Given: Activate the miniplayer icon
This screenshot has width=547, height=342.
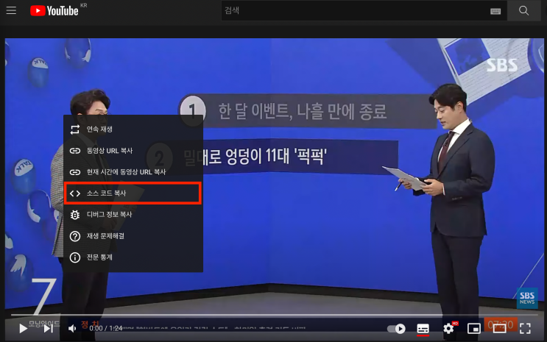Looking at the screenshot, I should 473,329.
